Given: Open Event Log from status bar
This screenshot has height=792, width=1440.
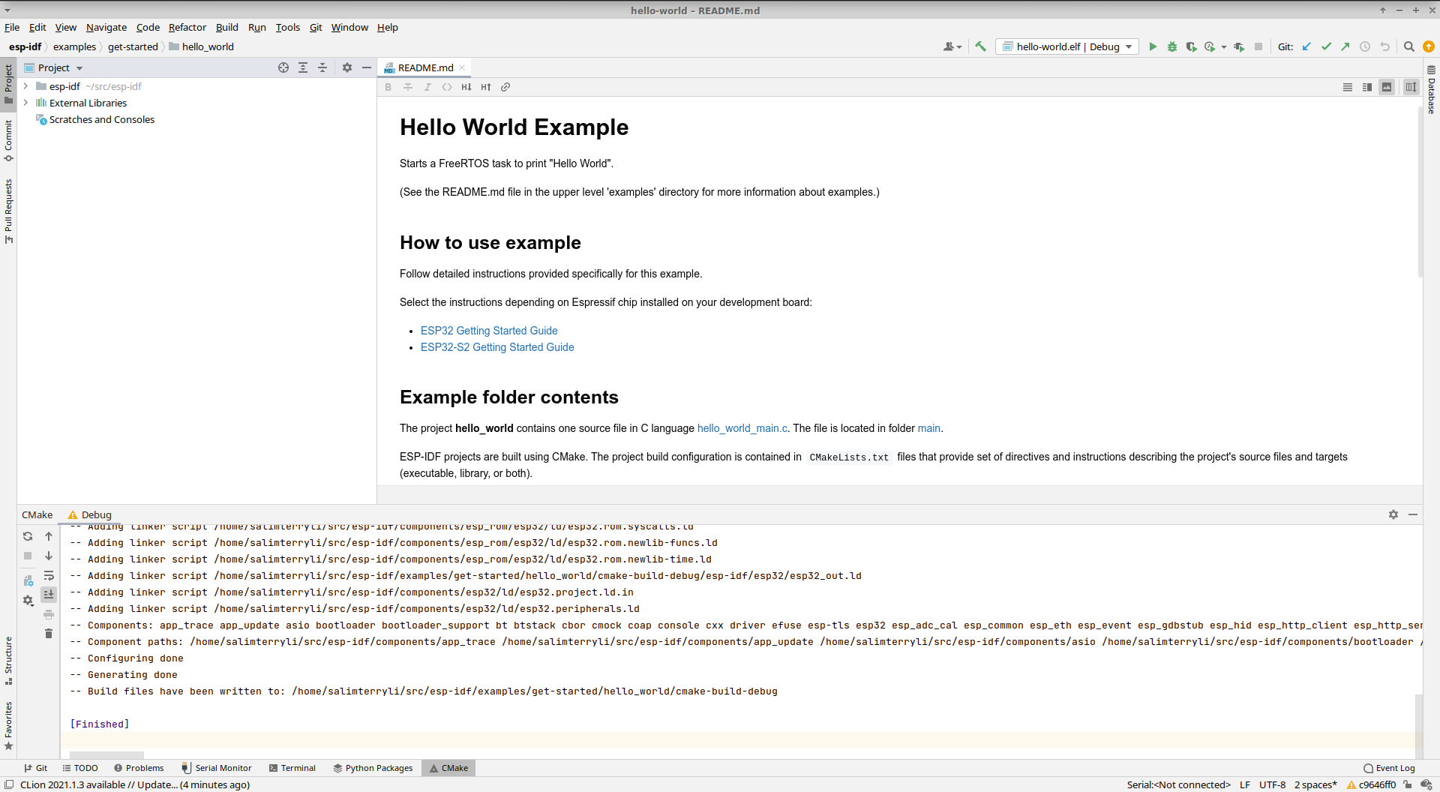Looking at the screenshot, I should [1389, 768].
